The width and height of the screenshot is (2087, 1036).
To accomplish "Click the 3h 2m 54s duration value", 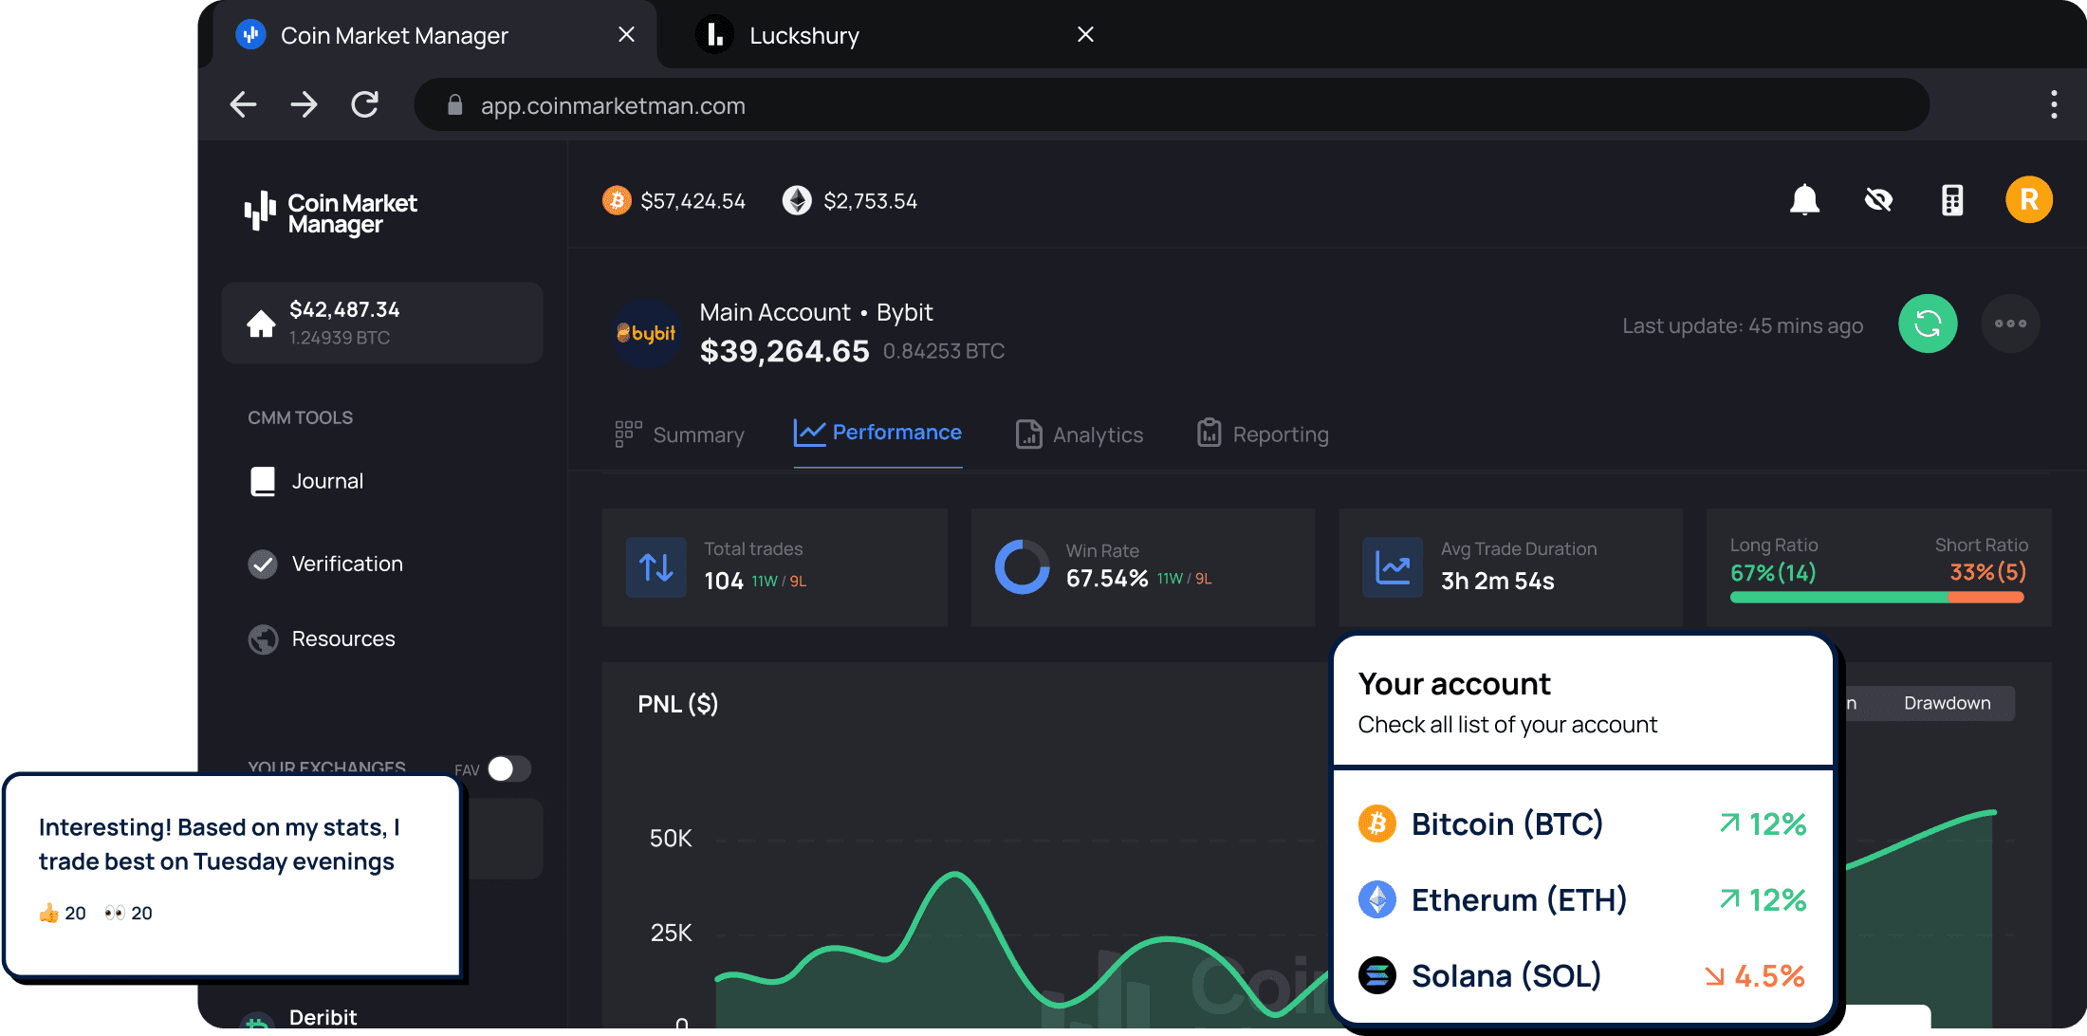I will point(1498,581).
